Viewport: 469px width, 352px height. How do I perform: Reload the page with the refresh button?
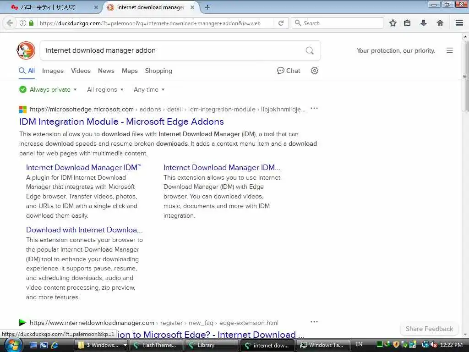[x=281, y=23]
